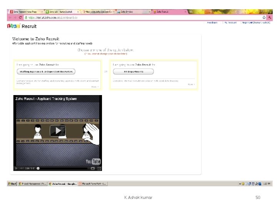Screen dimensions: 277x207
Task: Click the Welcome to Zoho Recruit heading
Action: (36, 39)
